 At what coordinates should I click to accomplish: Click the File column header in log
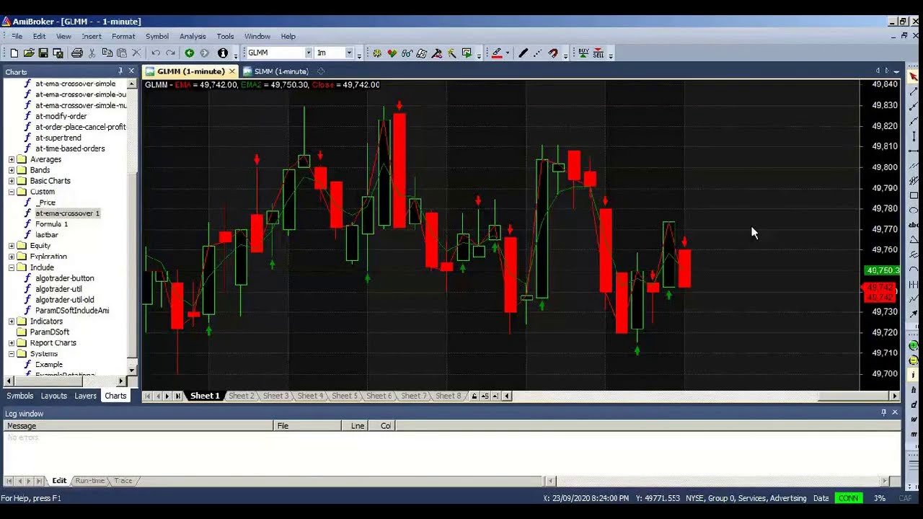tap(309, 426)
